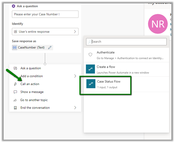Image resolution: width=175 pixels, height=143 pixels.
Task: Expand the End the conversation submenu chevron
Action: point(75,108)
